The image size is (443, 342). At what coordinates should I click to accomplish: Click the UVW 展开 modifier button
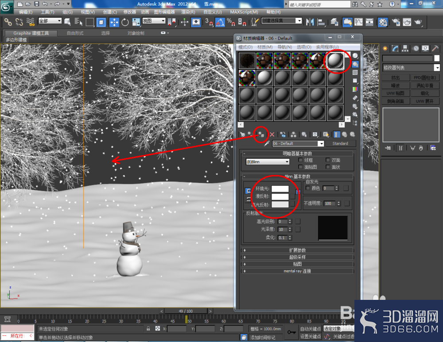[x=425, y=101]
